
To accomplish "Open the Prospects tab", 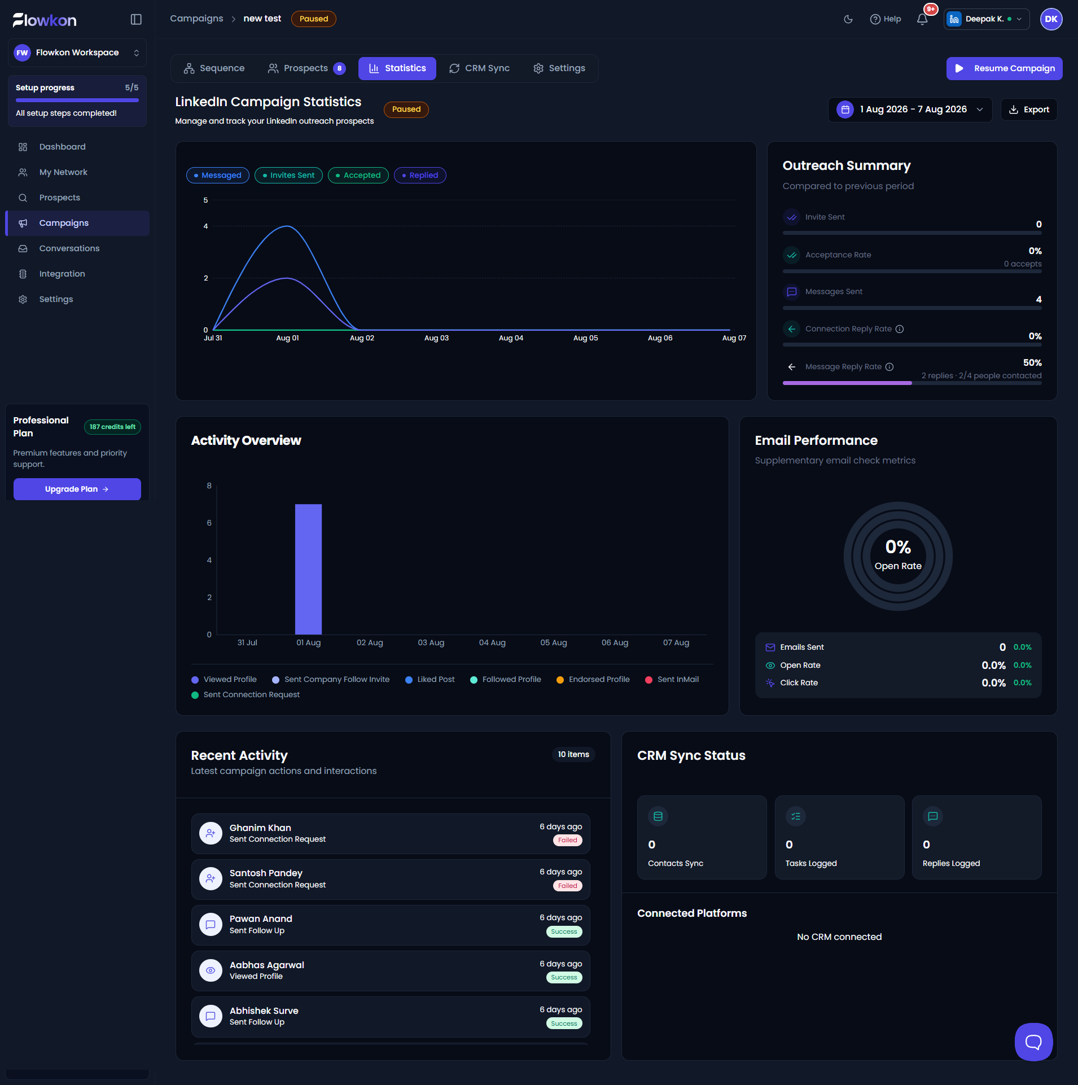I will coord(306,68).
